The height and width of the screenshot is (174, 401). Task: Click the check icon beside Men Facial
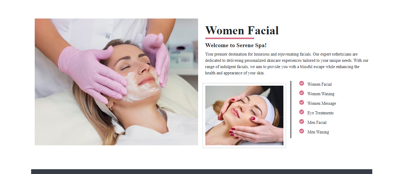[302, 121]
